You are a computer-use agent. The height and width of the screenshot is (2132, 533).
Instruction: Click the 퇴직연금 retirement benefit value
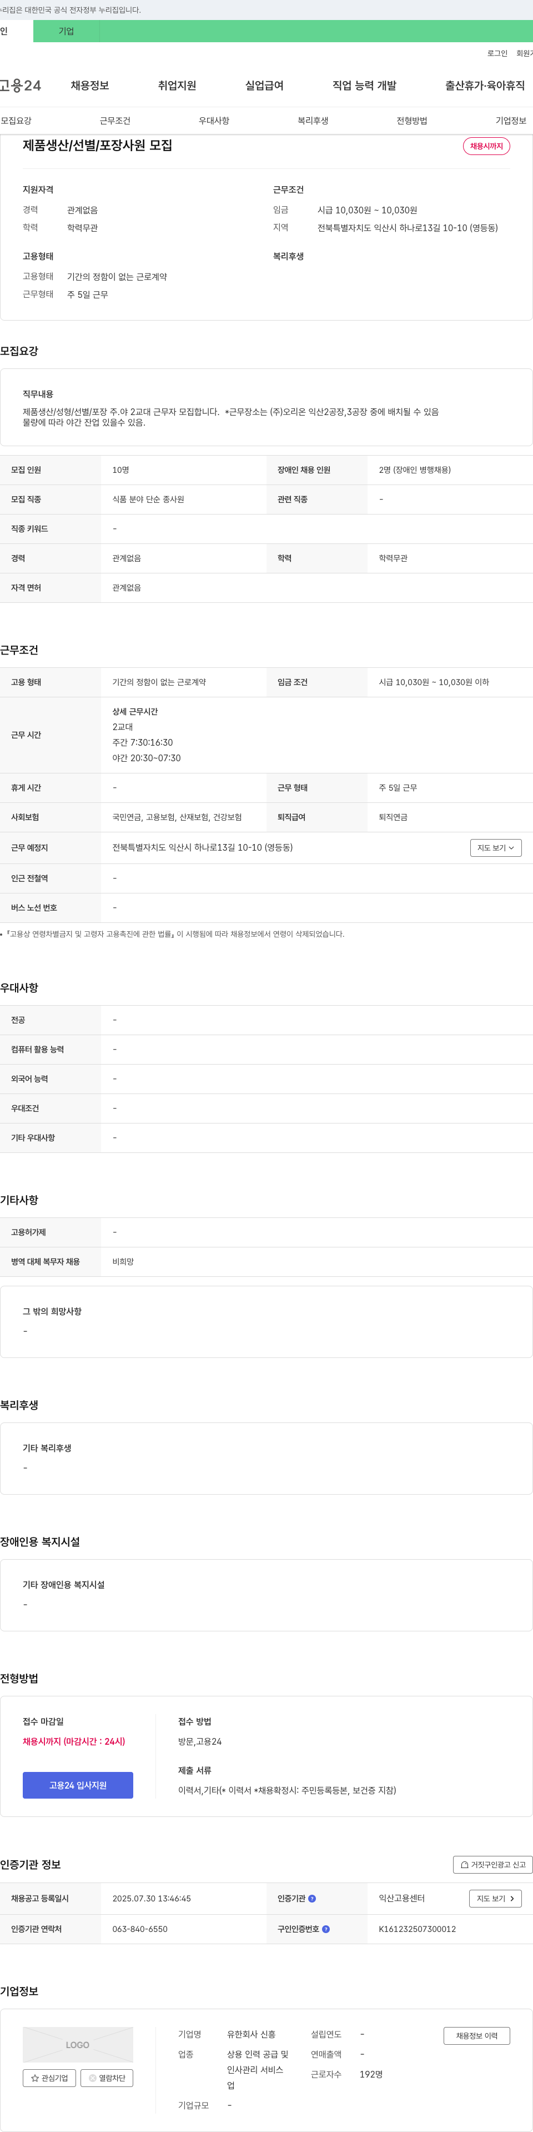(x=393, y=817)
